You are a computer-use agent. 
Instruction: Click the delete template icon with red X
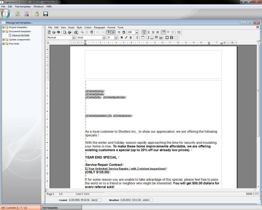[x=26, y=14]
